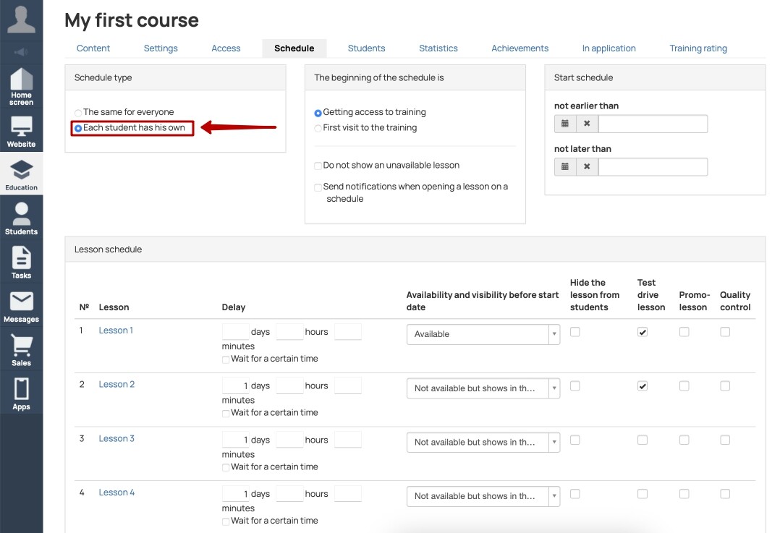The height and width of the screenshot is (533, 780).
Task: Click the hours field for Lesson 1
Action: pos(289,332)
